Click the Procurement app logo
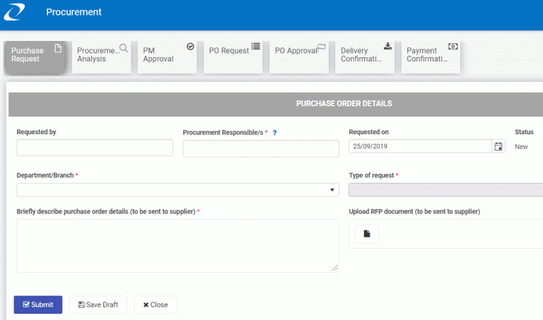This screenshot has height=320, width=543. 14,12
